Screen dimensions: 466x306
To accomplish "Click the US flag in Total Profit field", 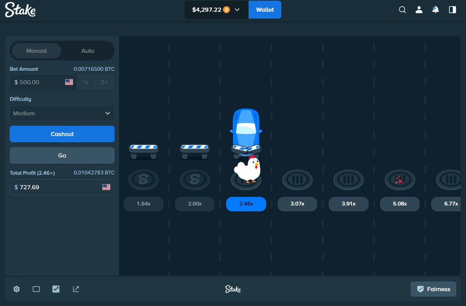I will pyautogui.click(x=106, y=187).
